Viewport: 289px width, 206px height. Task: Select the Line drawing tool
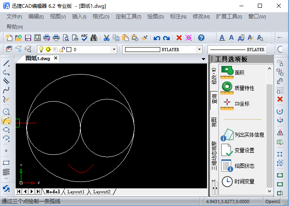tap(6, 63)
